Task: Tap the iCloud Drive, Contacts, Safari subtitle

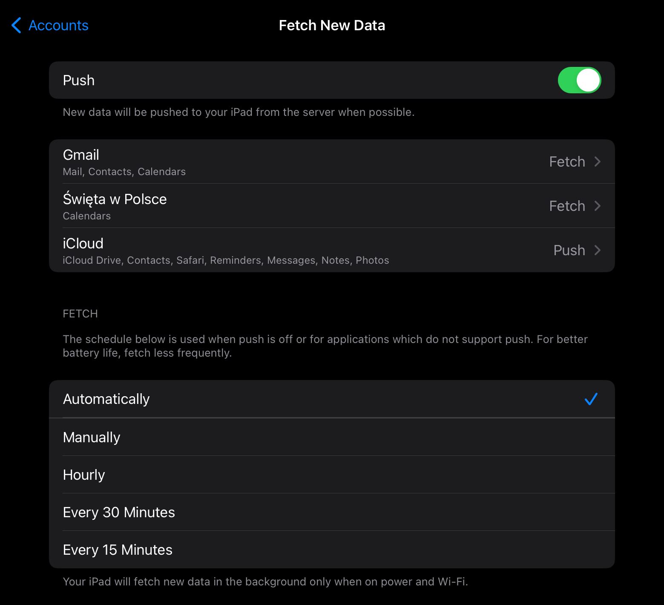Action: tap(226, 260)
